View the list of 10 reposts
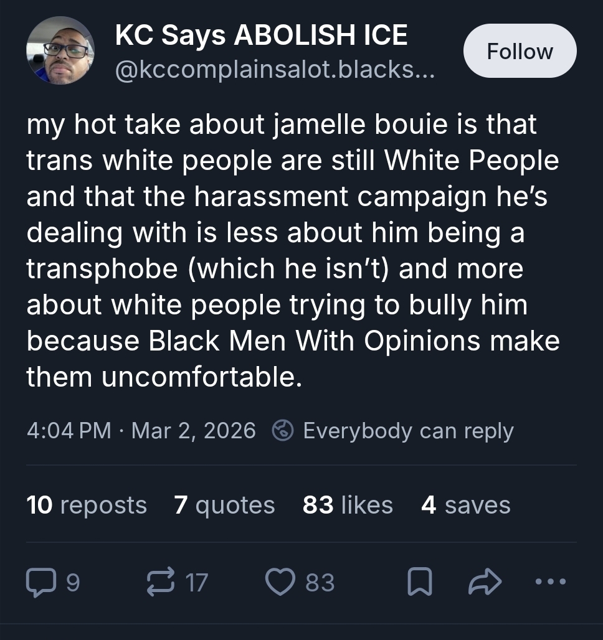Screen dimensions: 603x640 coord(87,505)
